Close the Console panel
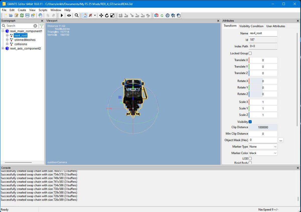This screenshot has width=301, height=212. (x=298, y=168)
